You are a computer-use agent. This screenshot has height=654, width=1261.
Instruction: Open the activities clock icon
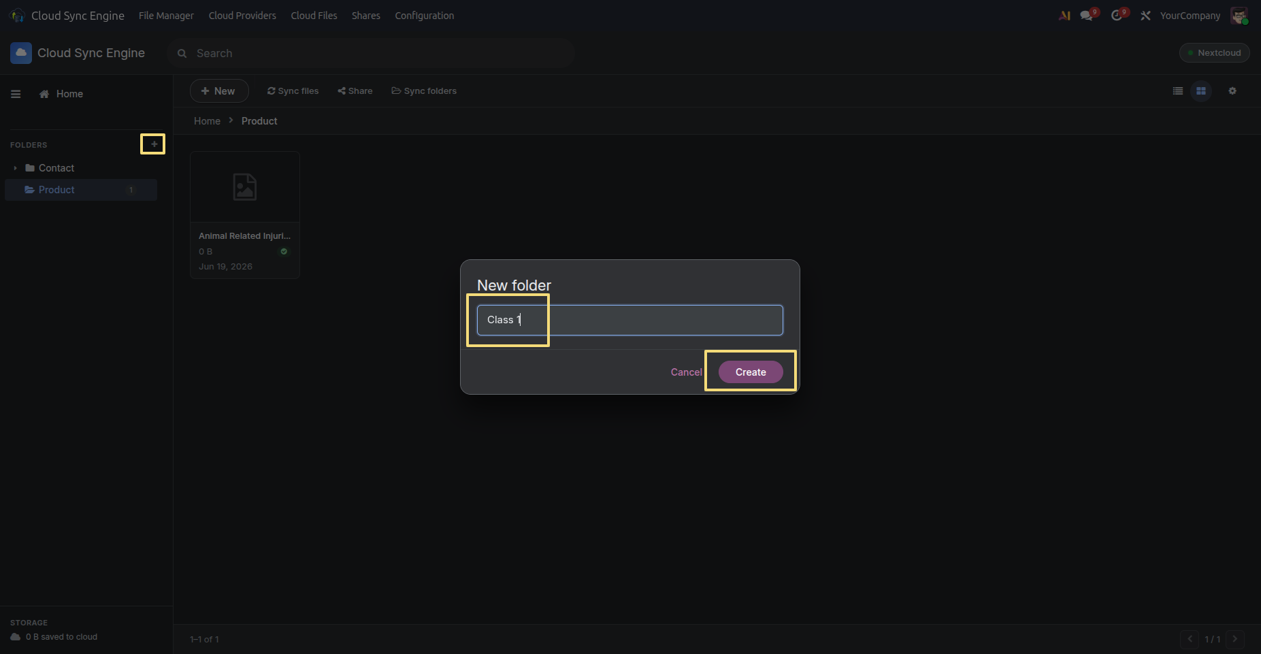click(1118, 15)
